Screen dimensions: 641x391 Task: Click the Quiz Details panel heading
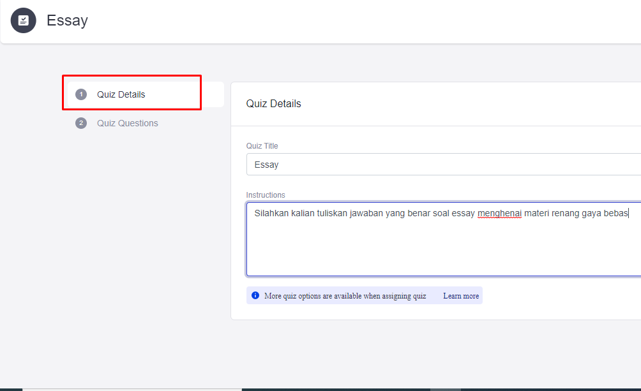pyautogui.click(x=273, y=103)
